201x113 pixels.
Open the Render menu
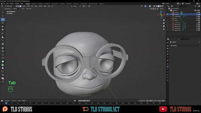pos(12,3)
